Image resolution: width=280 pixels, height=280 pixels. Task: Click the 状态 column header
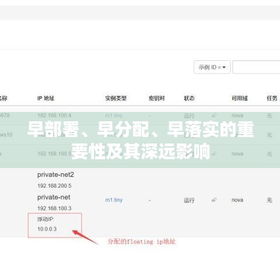coord(189,98)
